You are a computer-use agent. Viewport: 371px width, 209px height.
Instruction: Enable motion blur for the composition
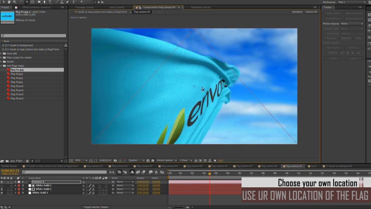144,172
